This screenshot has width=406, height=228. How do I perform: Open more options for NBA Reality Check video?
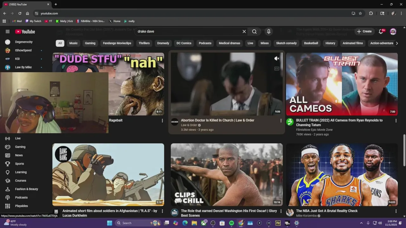[x=396, y=211]
